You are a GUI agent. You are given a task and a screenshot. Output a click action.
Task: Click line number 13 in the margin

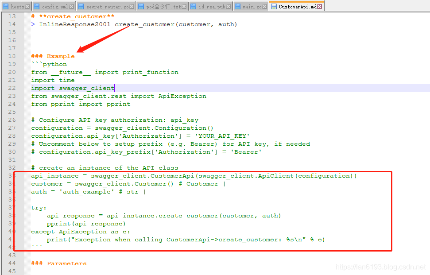[12, 16]
